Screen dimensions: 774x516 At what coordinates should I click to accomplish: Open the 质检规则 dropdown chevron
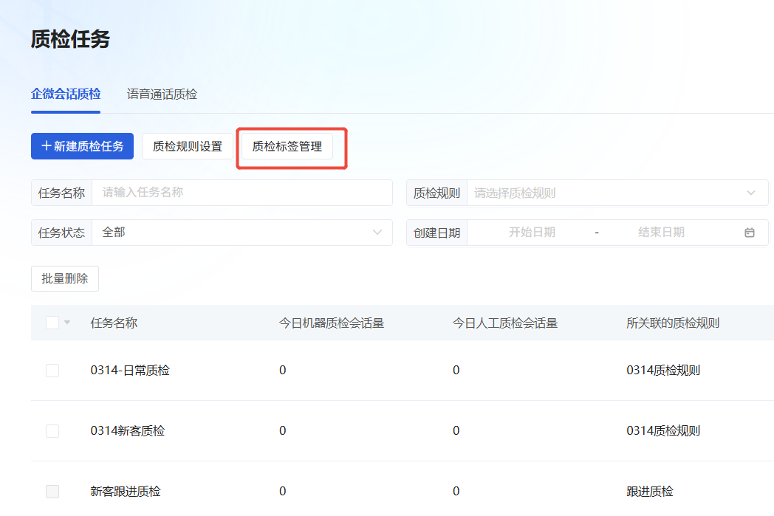[x=751, y=193]
